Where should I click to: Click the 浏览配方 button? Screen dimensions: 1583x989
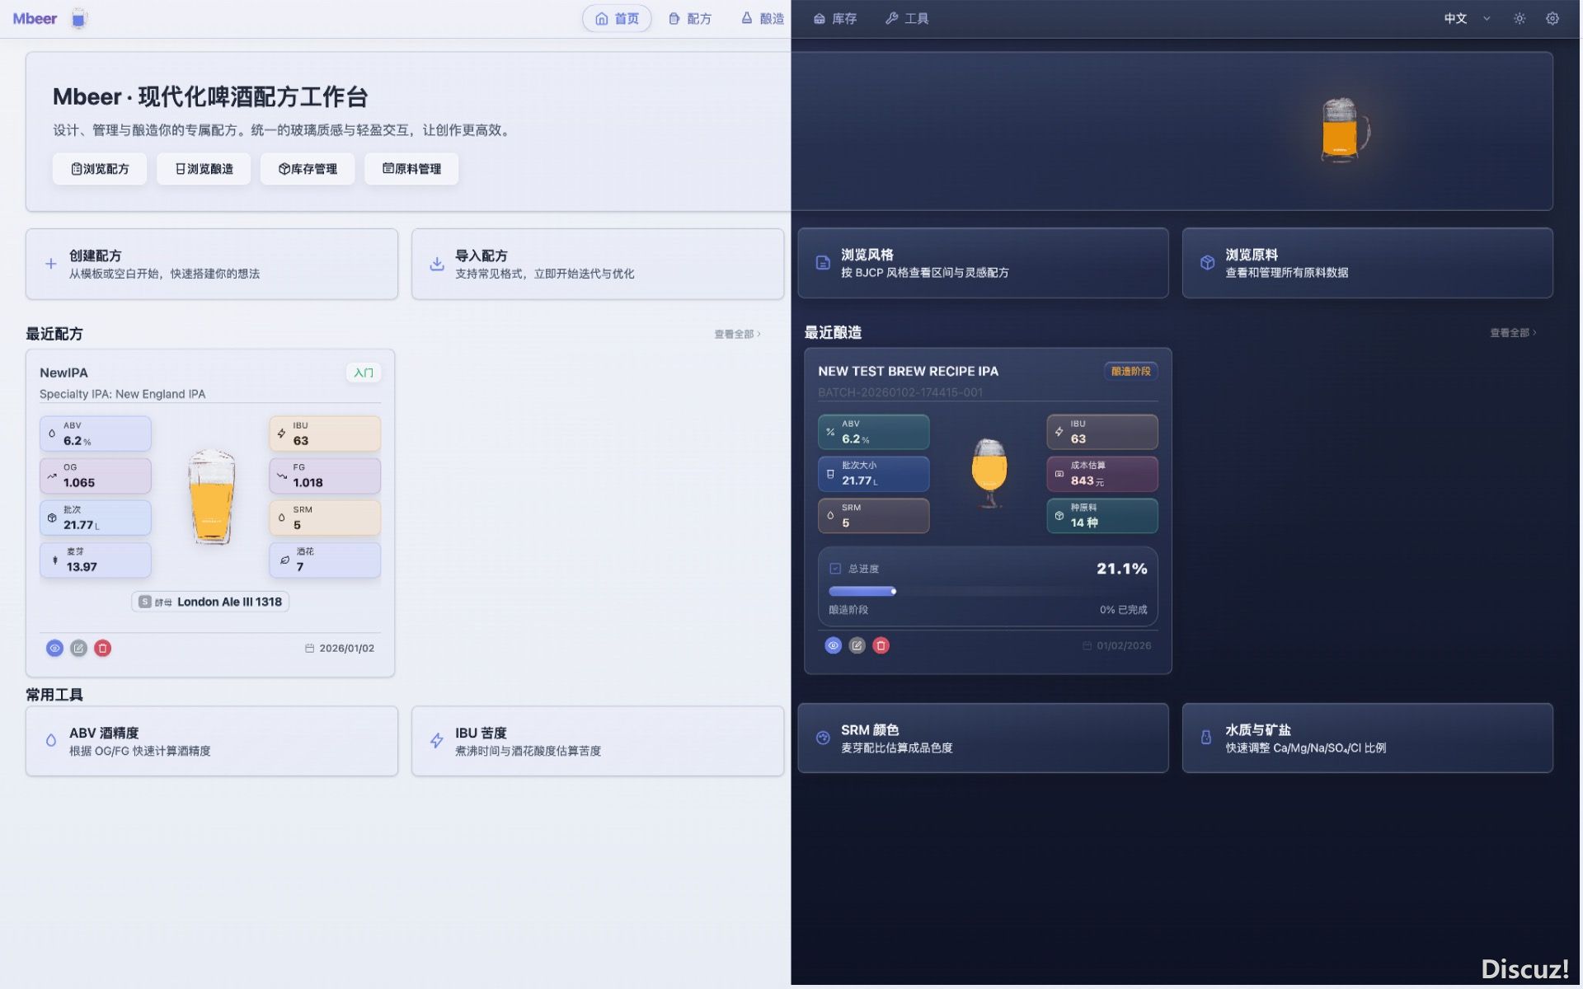point(100,169)
